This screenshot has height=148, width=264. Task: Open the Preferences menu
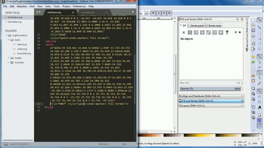click(79, 7)
